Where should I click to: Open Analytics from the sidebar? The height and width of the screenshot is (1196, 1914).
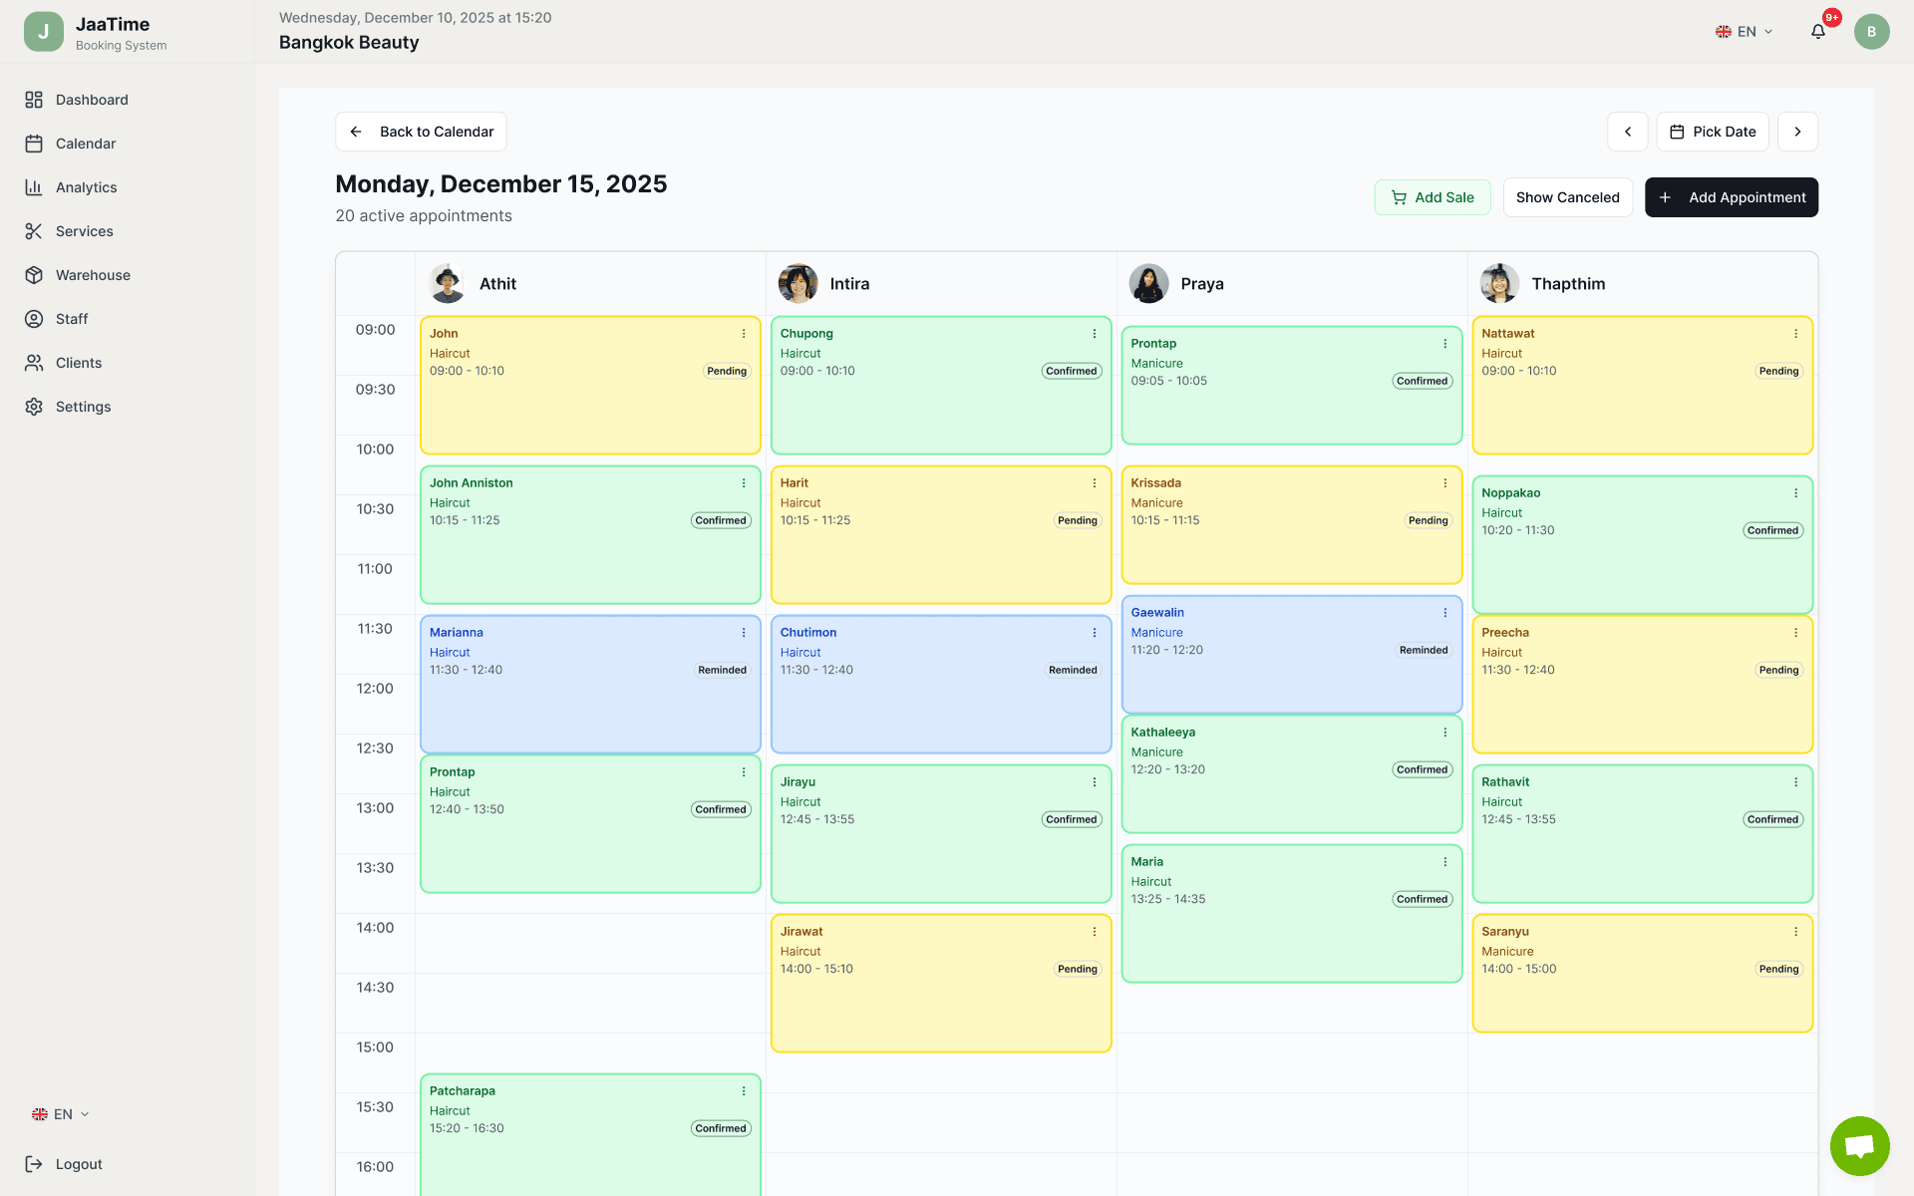36,187
